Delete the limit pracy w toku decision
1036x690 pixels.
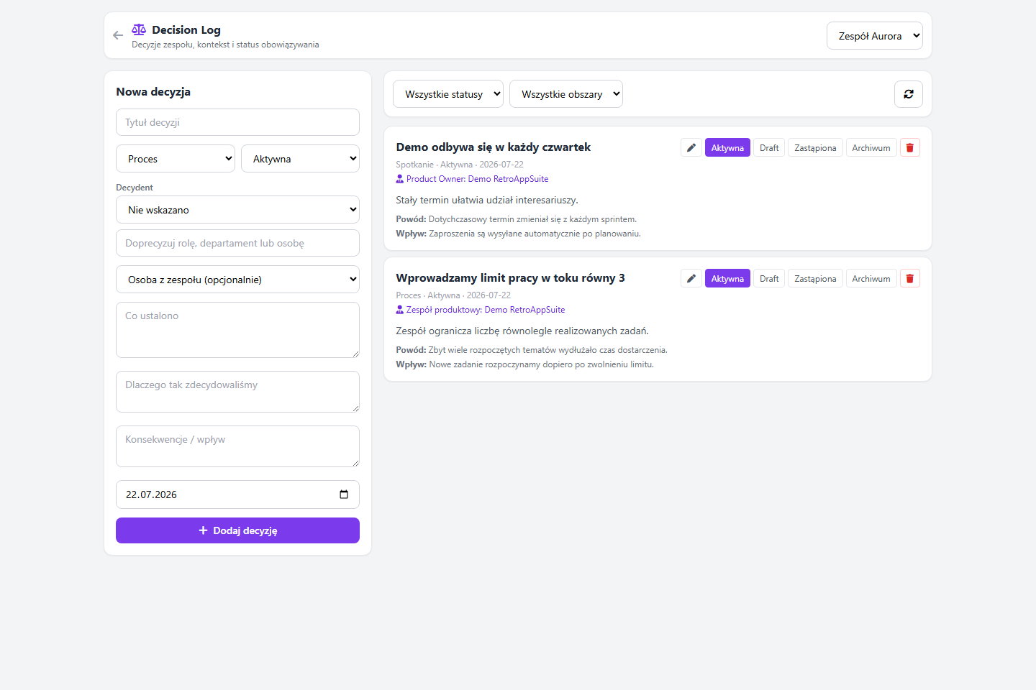(x=910, y=278)
